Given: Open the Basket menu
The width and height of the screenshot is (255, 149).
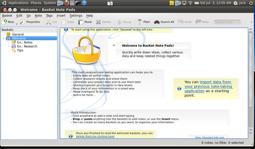Looking at the screenshot, I should (7, 15).
